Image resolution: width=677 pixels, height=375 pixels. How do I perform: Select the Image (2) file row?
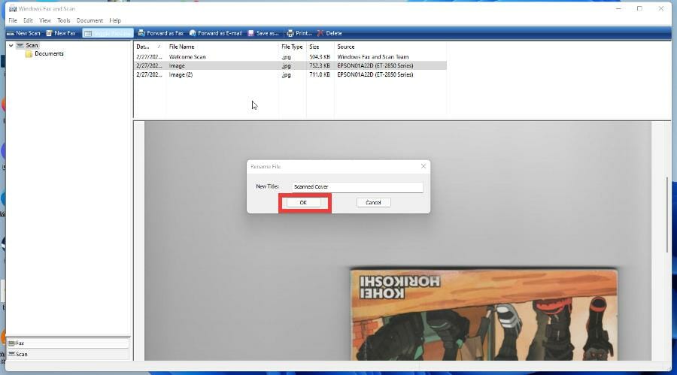coord(290,74)
